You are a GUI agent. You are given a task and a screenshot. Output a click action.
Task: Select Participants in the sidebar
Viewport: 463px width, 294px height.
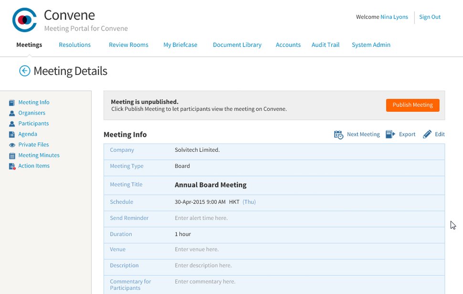[x=33, y=124]
